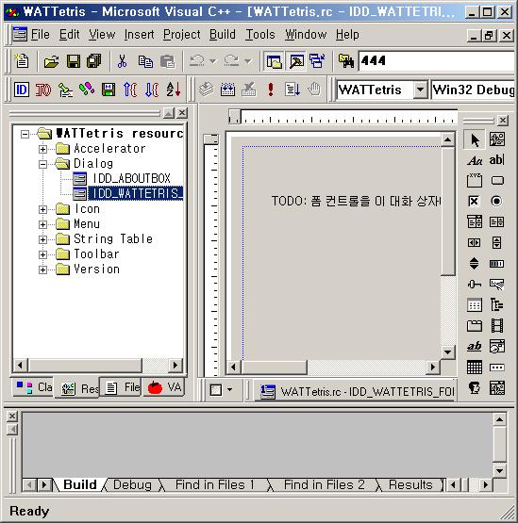Expand the Accelerator folder

pyautogui.click(x=42, y=149)
